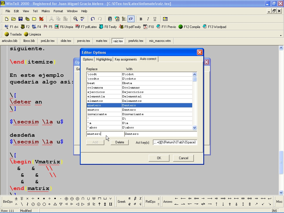284x213 pixels.
Task: Run F13 Wordpad
Action: (214, 27)
